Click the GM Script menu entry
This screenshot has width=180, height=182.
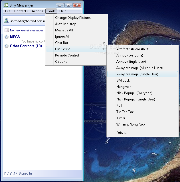pos(76,49)
